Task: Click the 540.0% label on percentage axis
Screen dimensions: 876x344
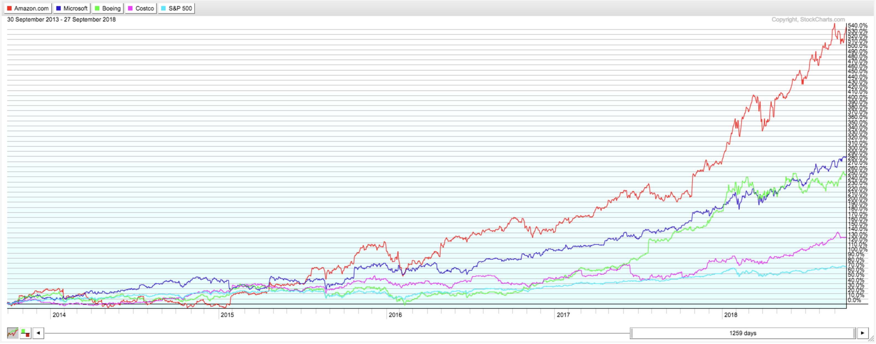Action: [857, 25]
